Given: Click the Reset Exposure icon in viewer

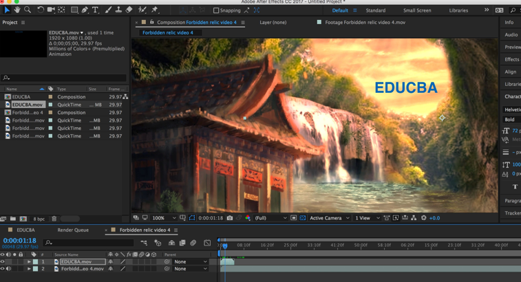Looking at the screenshot, I should [x=424, y=218].
